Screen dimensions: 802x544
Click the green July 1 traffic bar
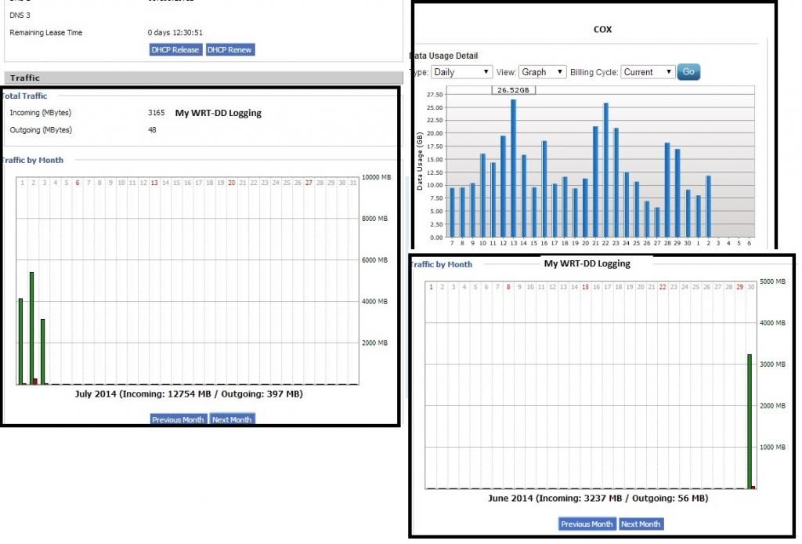tap(20, 341)
